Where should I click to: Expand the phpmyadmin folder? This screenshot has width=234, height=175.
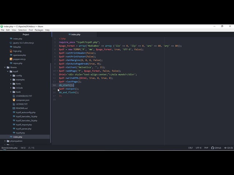coord(5,141)
